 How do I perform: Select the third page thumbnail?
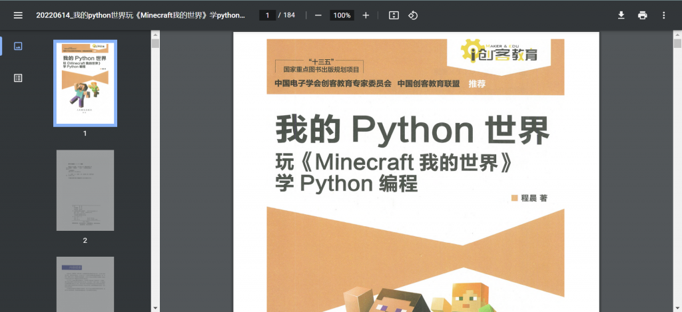pos(85,284)
